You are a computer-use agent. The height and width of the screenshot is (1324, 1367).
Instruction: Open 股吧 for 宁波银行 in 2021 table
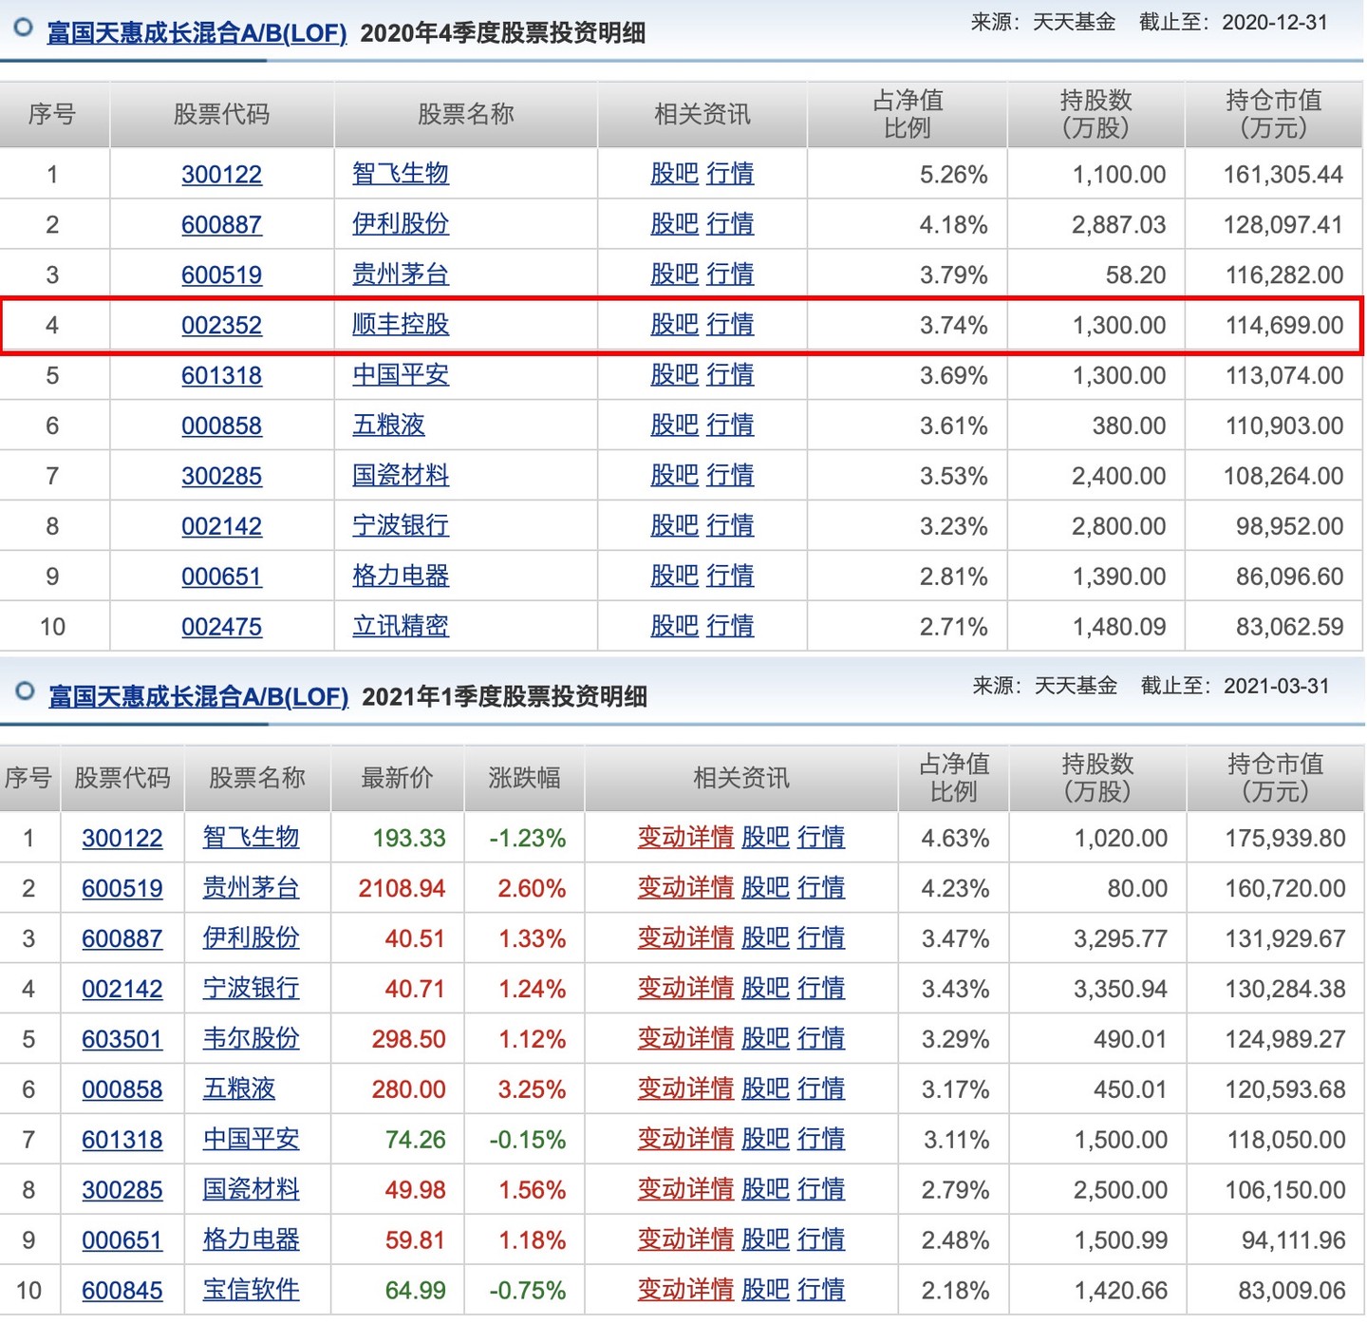tap(764, 989)
